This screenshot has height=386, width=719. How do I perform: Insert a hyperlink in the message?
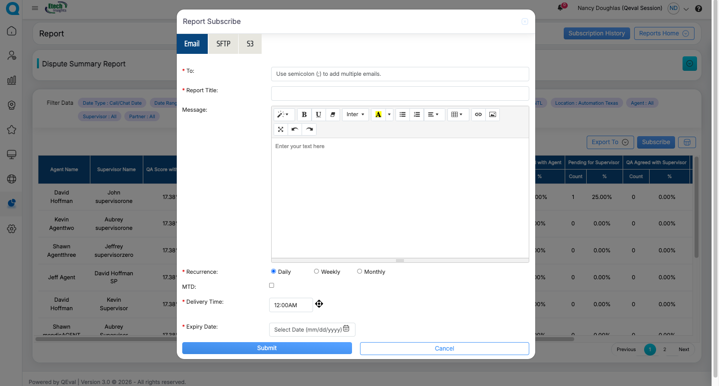coord(478,115)
